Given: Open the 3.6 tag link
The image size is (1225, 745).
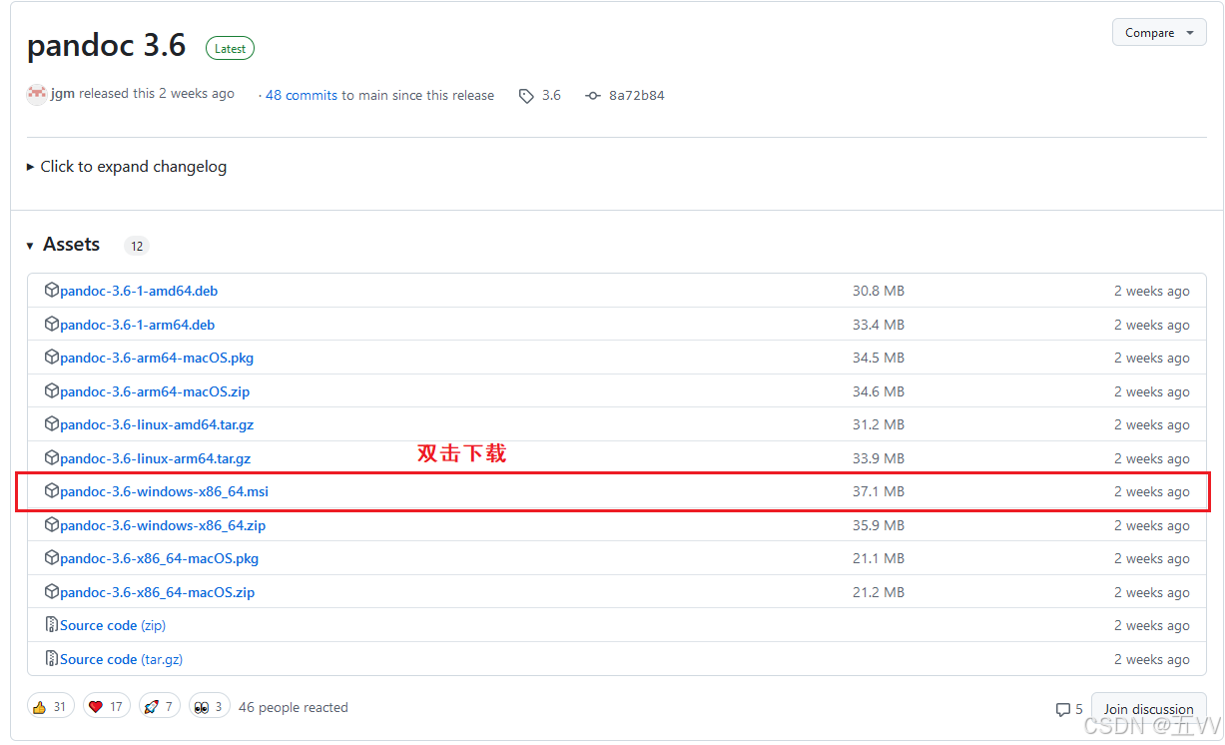Looking at the screenshot, I should click(x=551, y=96).
